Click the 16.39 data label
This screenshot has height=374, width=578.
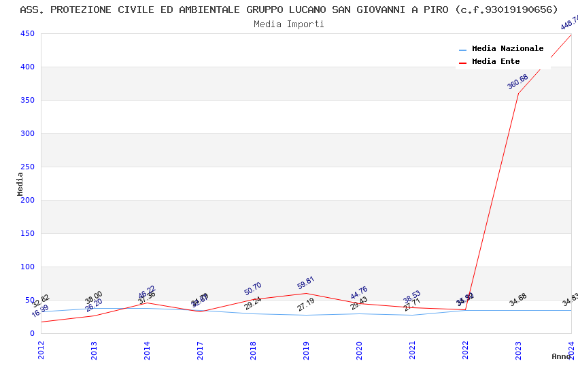tap(40, 311)
